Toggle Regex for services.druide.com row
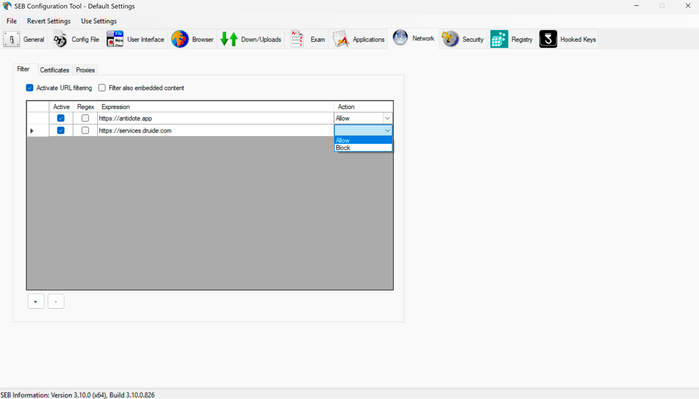This screenshot has height=399, width=699. point(85,130)
